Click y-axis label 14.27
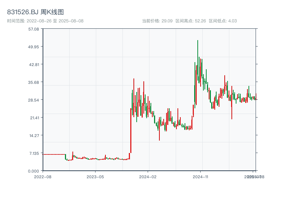Screen dimensions: 284x213 click(x=34, y=136)
